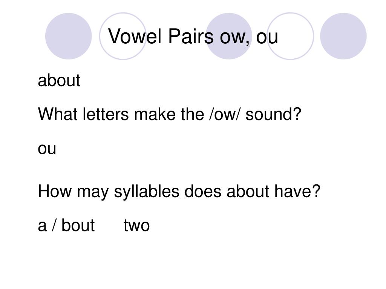
Task: Click the last filled lavender circle
Action: [x=343, y=36]
